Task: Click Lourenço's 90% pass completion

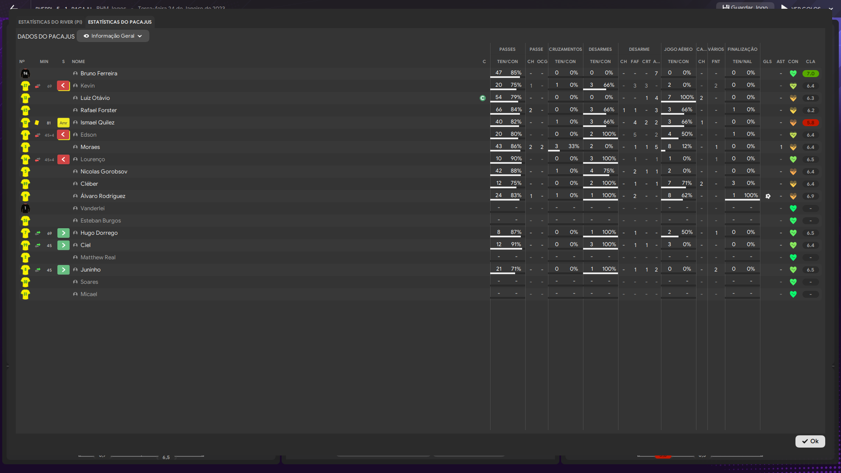Action: coord(516,159)
